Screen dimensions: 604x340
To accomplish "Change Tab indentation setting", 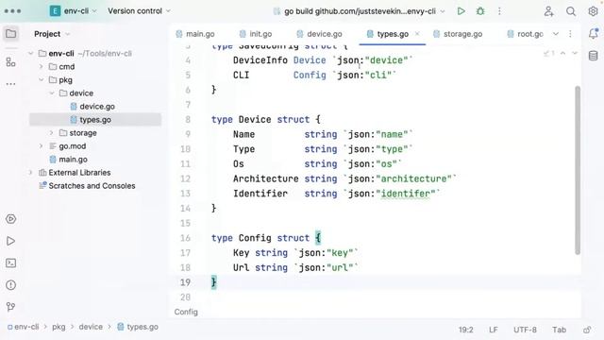I will (559, 330).
